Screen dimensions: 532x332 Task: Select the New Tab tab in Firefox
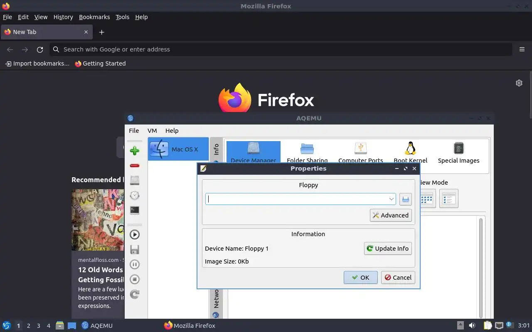click(x=47, y=32)
